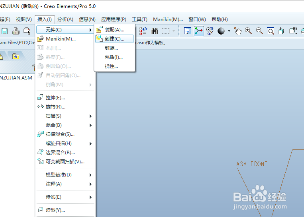Click the 旋转 revolve icon in menu

click(x=41, y=107)
